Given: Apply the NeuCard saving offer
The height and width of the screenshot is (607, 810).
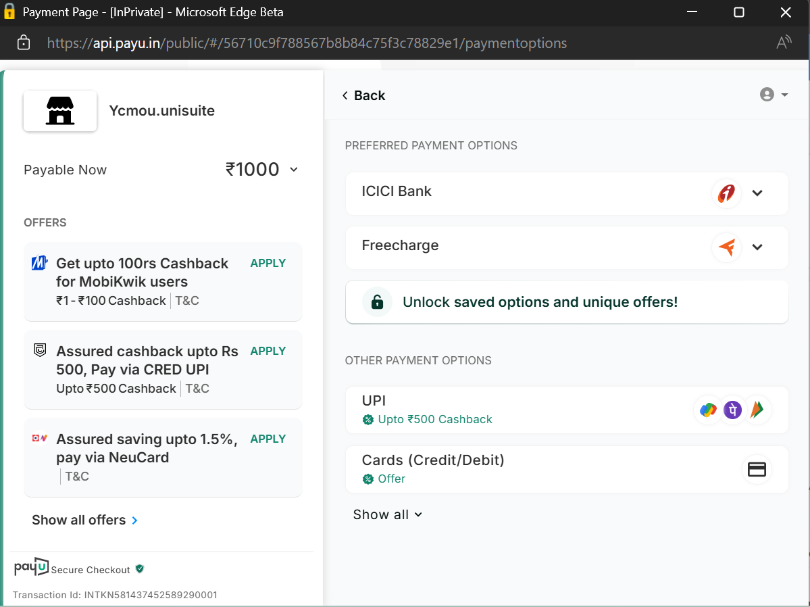Looking at the screenshot, I should (x=268, y=439).
